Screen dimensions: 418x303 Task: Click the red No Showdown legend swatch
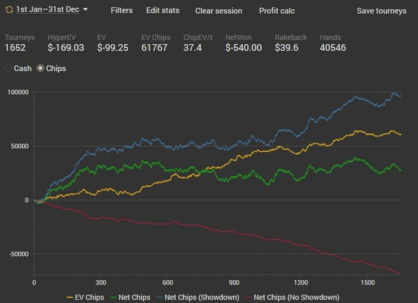point(249,298)
